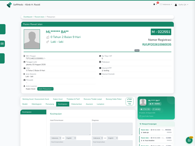Follow the Rawat Jalan breadcrumb link

coord(40,17)
